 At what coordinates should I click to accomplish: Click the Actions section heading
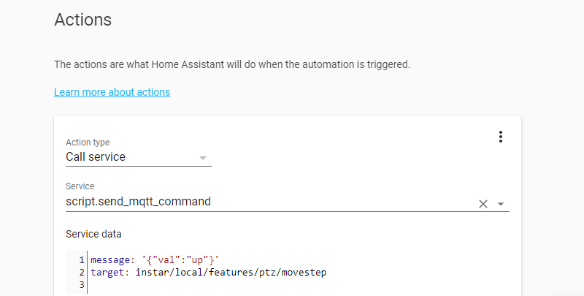tap(83, 20)
